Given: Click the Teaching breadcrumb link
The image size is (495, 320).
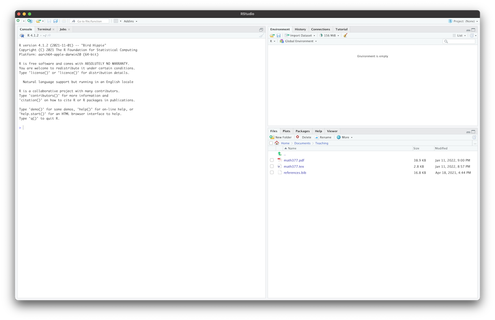Looking at the screenshot, I should point(322,143).
